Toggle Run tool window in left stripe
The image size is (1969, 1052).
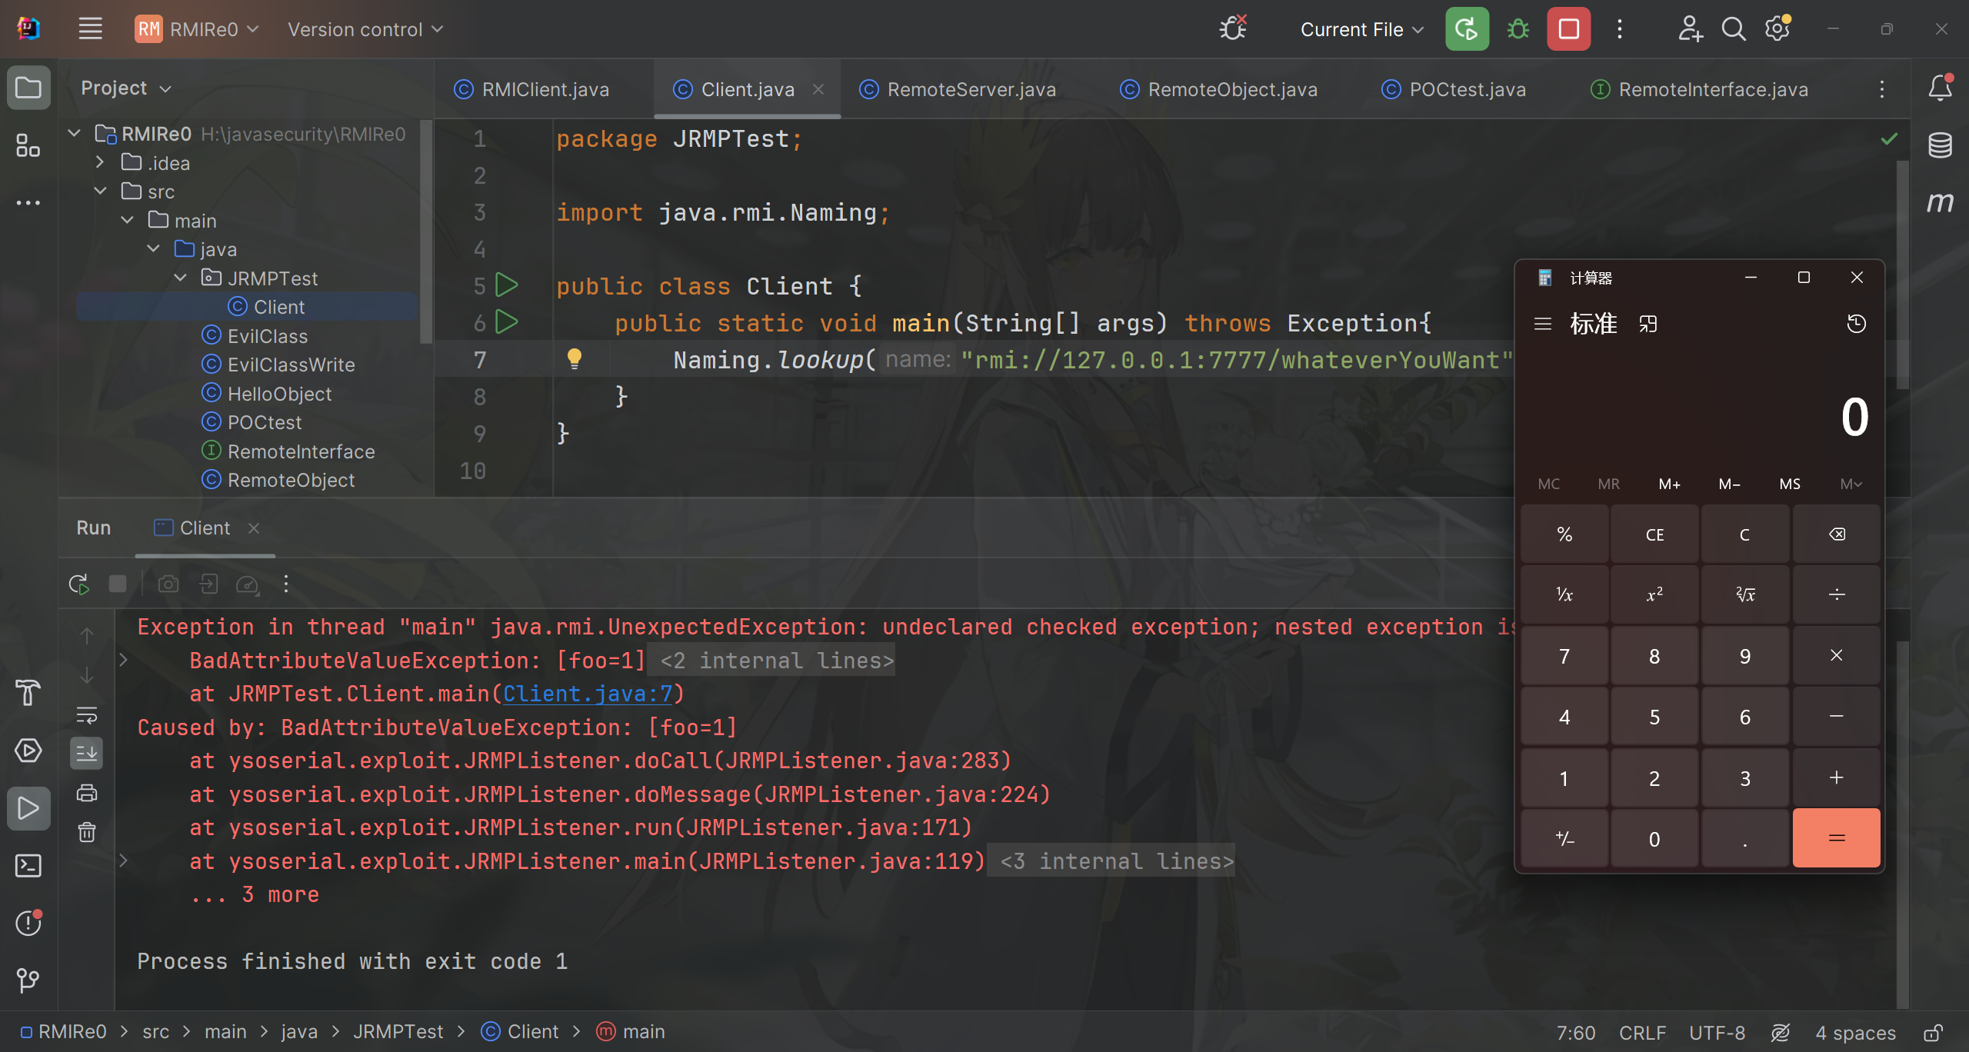pos(28,808)
